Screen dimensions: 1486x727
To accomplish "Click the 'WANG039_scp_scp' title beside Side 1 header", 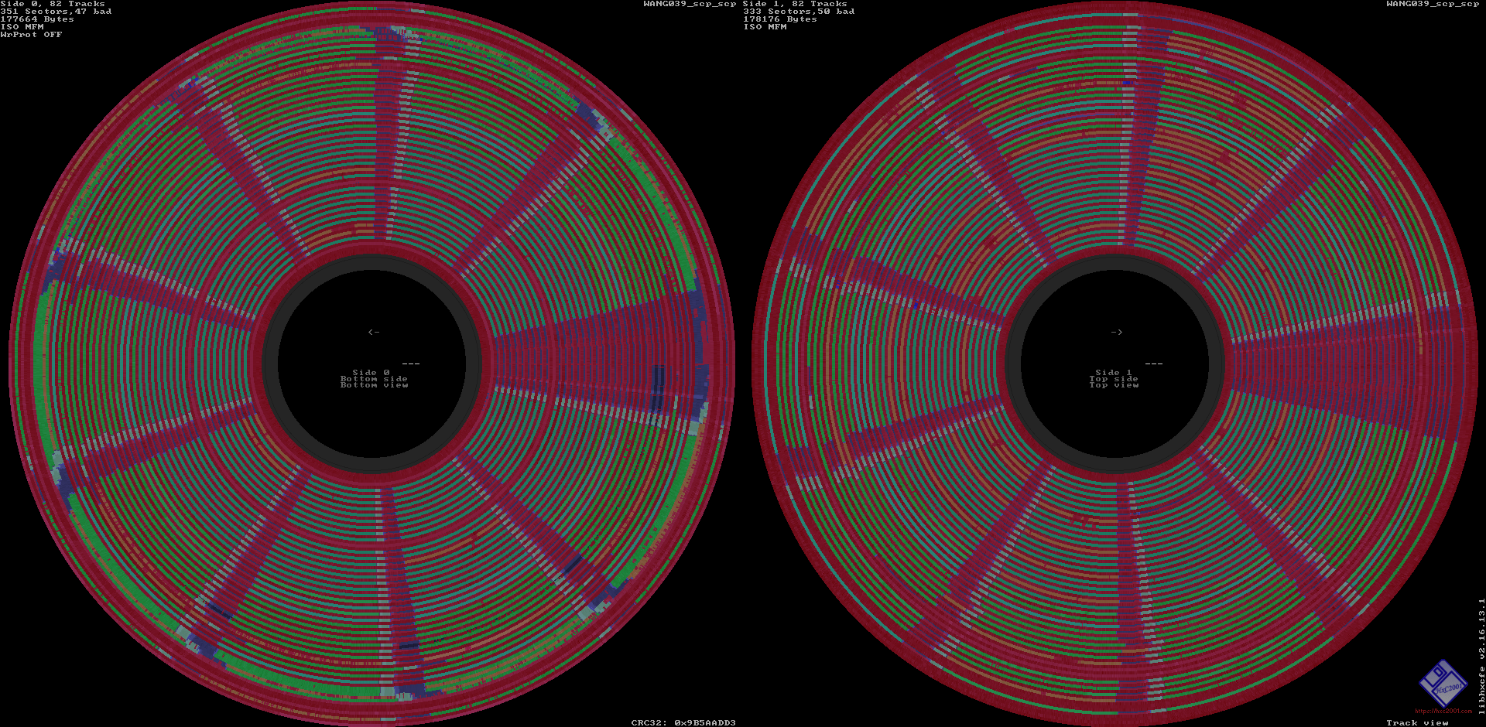I will pyautogui.click(x=690, y=4).
